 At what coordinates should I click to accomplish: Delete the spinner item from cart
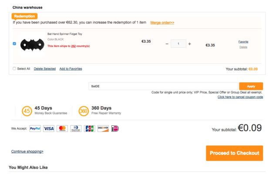pyautogui.click(x=243, y=47)
